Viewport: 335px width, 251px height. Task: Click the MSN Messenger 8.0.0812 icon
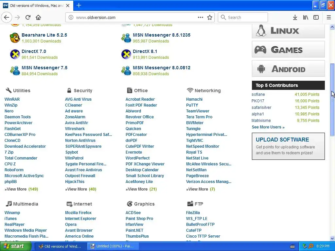(126, 71)
